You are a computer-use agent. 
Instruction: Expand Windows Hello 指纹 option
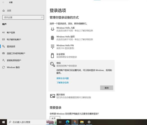(81, 38)
